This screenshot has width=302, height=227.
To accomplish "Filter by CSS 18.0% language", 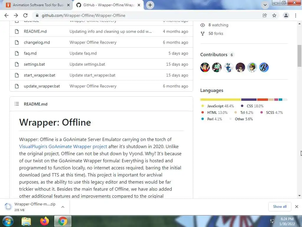I will point(252,106).
